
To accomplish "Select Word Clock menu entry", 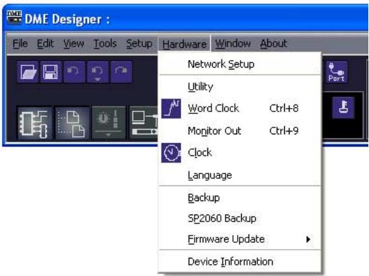I will click(240, 108).
